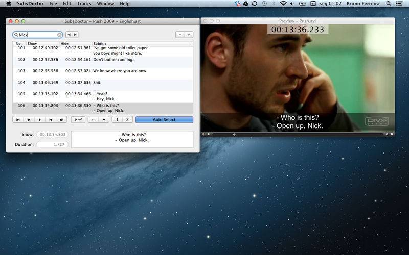Clear the Nick search field
409x255 pixels.
pyautogui.click(x=59, y=35)
